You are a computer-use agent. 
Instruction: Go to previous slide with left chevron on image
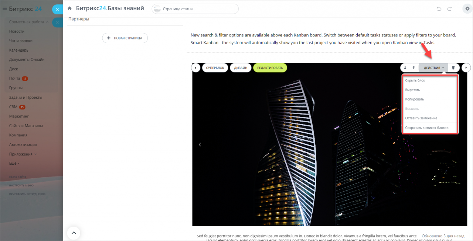coord(200,144)
